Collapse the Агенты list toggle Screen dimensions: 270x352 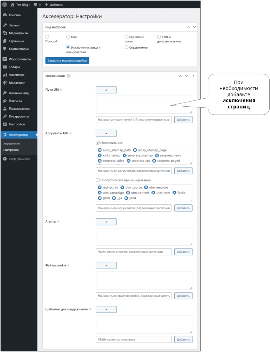click(x=106, y=222)
